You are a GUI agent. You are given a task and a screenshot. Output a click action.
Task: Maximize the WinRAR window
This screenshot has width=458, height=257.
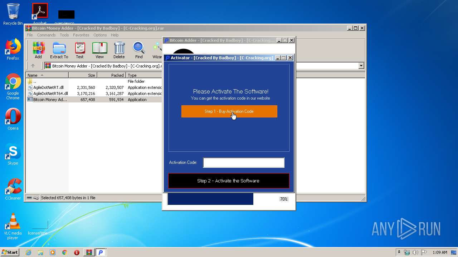(x=356, y=28)
